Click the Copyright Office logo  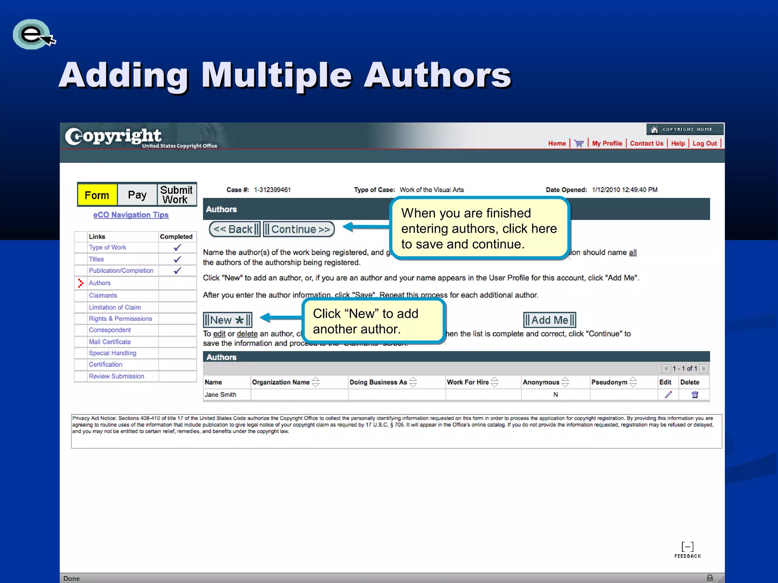[x=141, y=138]
